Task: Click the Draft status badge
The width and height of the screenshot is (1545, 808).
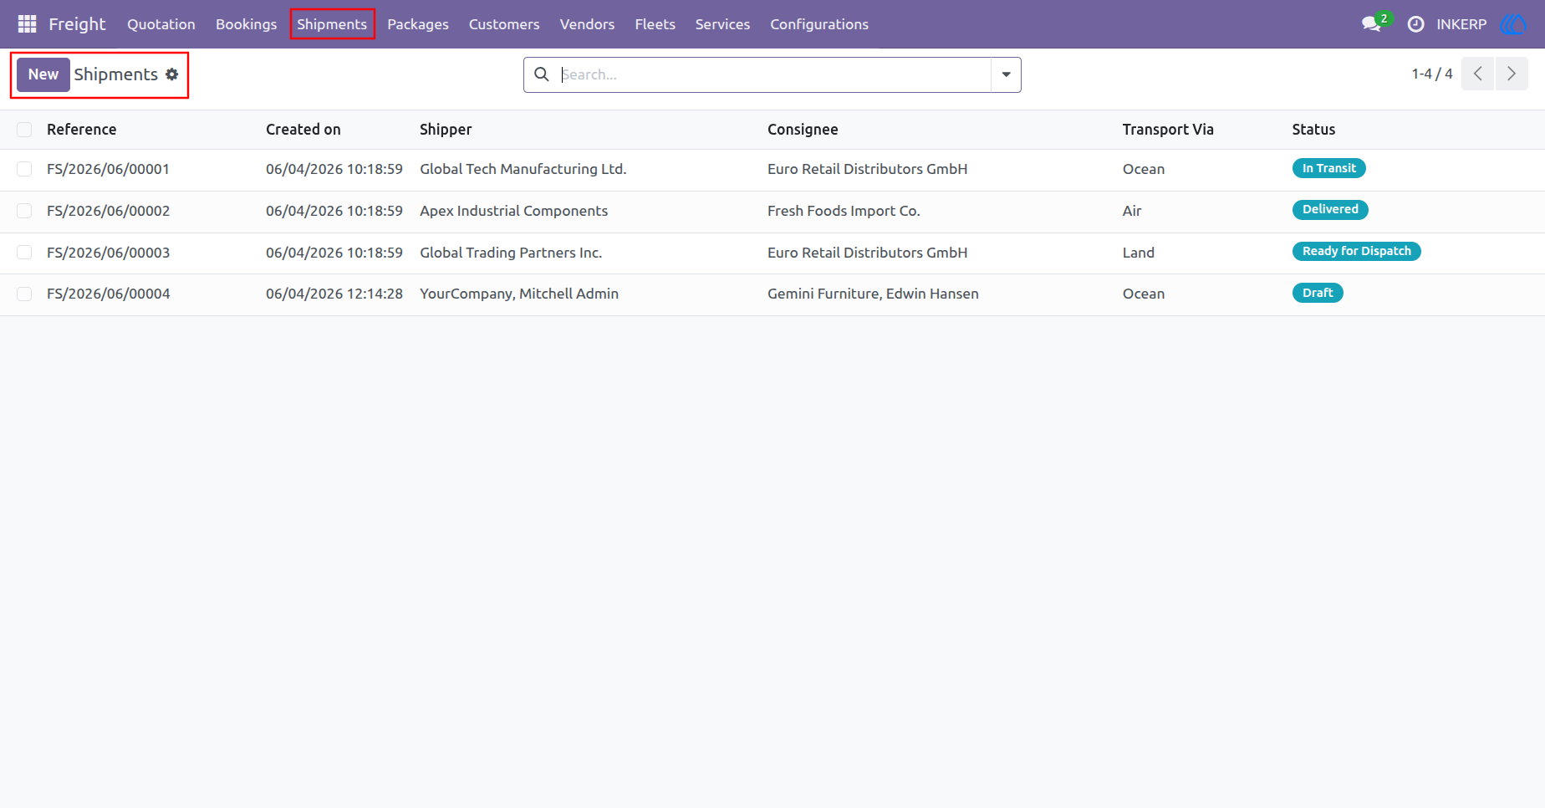Action: [x=1318, y=293]
